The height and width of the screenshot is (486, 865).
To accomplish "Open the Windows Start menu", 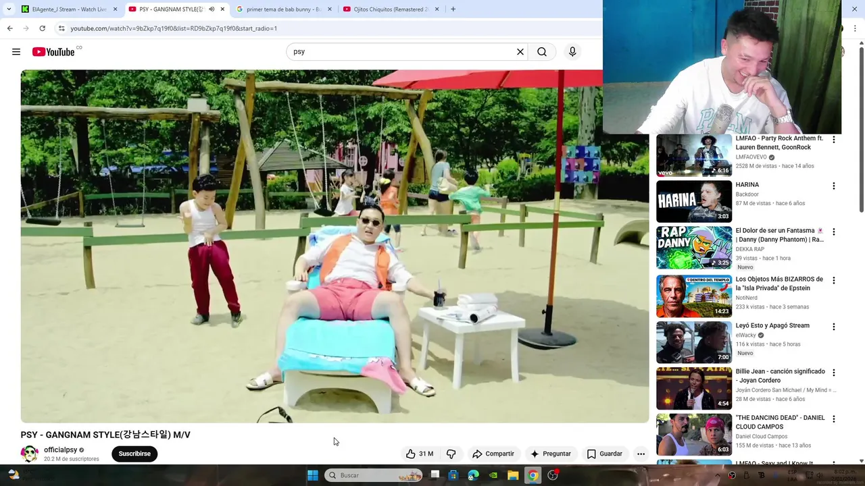I will (313, 475).
